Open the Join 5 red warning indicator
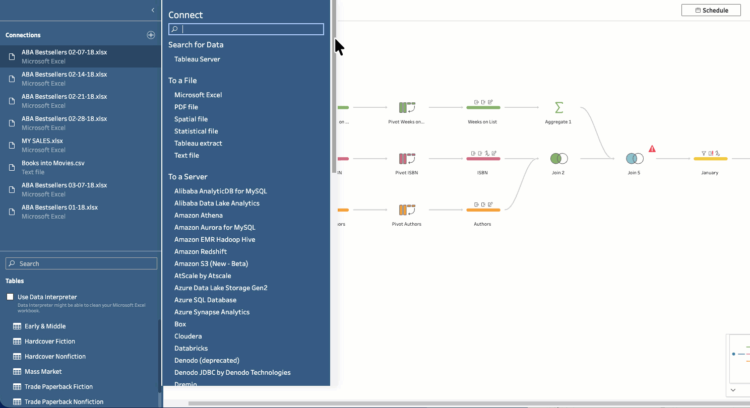This screenshot has width=750, height=408. click(x=652, y=149)
